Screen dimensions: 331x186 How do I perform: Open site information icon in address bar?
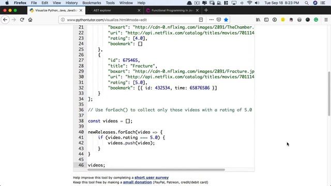click(63, 20)
